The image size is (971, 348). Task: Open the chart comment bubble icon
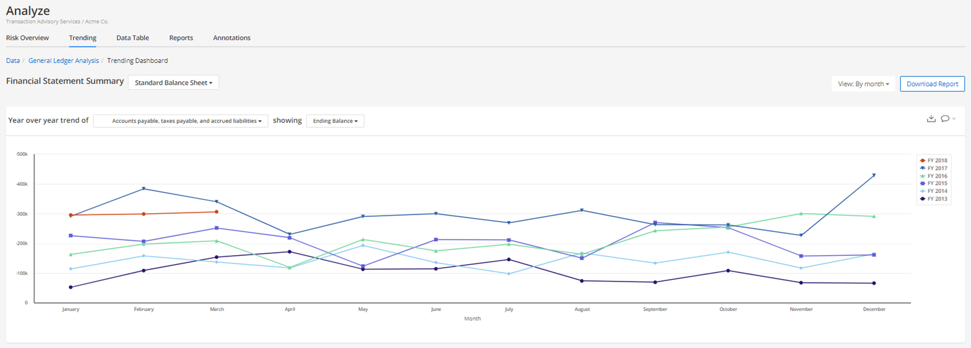[x=945, y=119]
